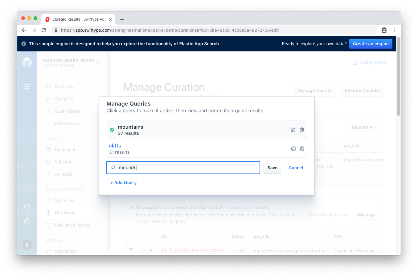This screenshot has height=278, width=418.
Task: Edit the cliffs query with pencil icon
Action: (293, 149)
